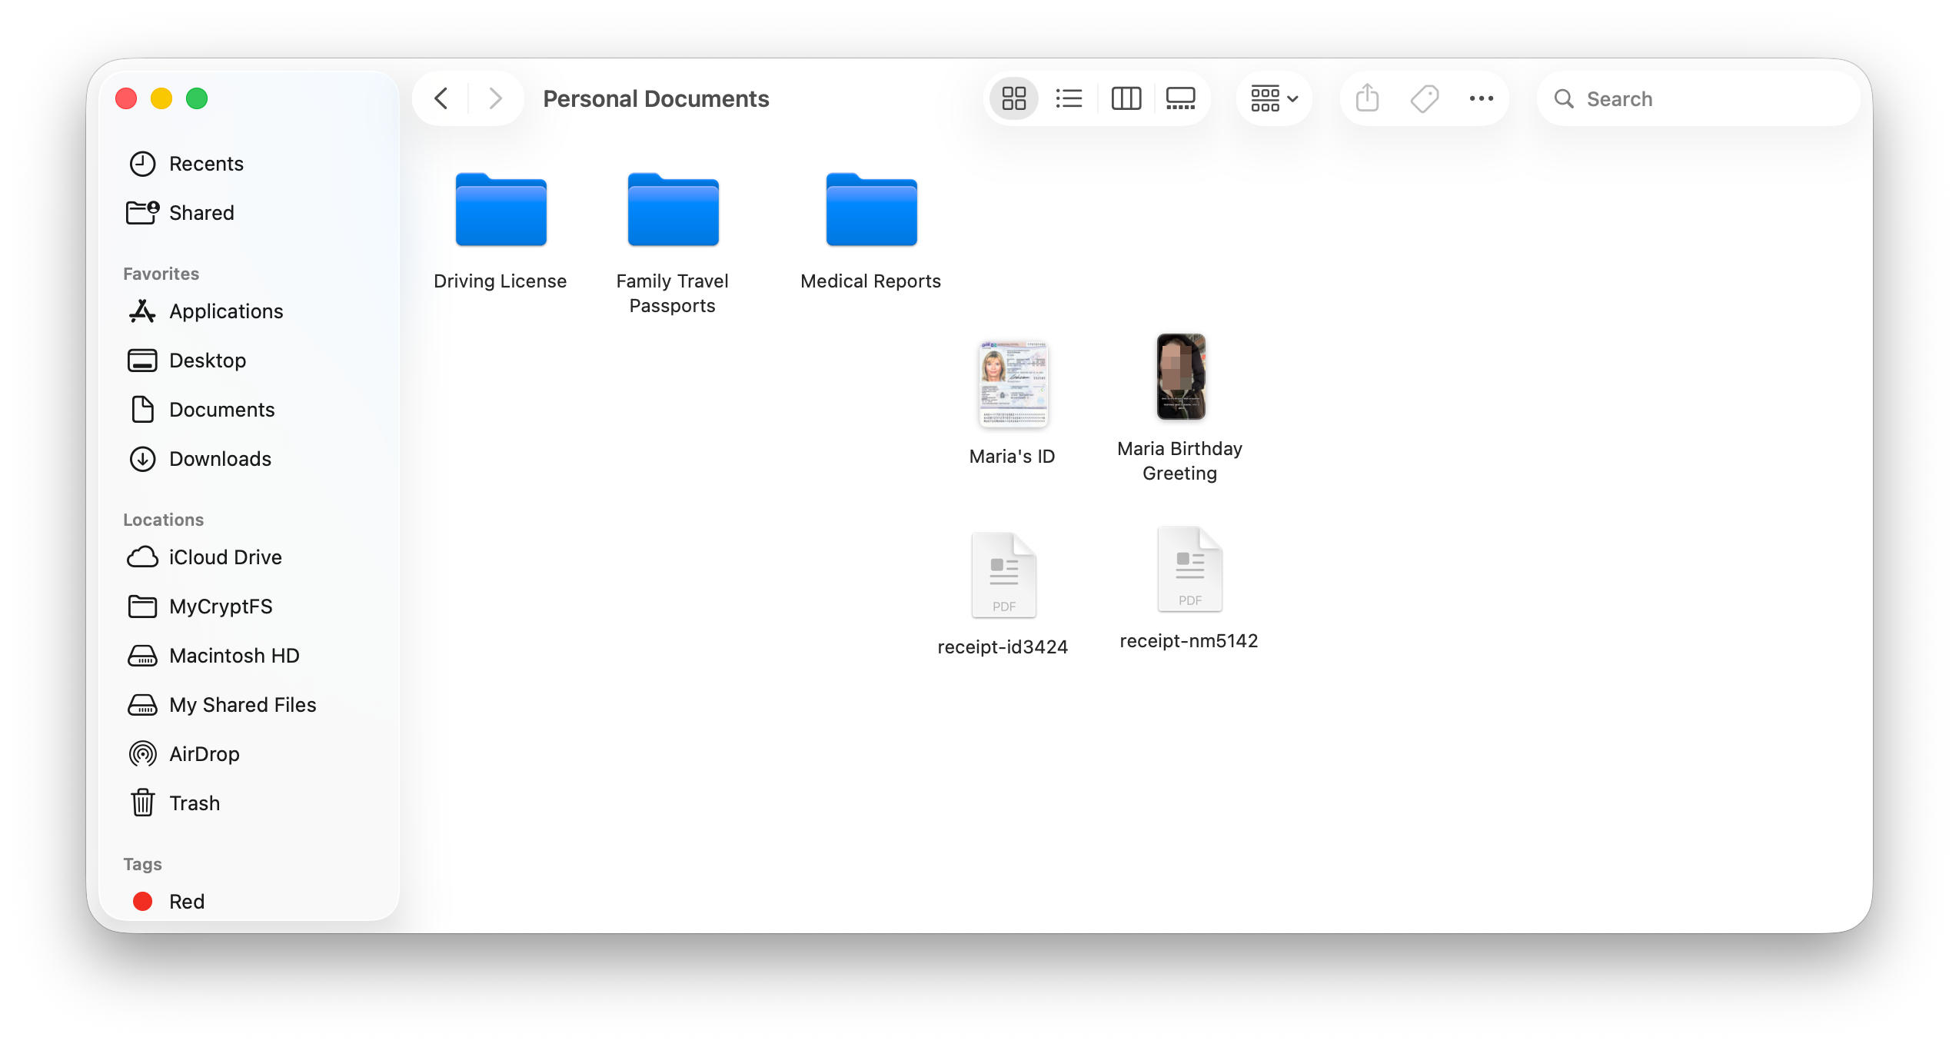Viewport: 1959px width, 1047px height.
Task: Expand the grouping options dropdown
Action: 1272,98
